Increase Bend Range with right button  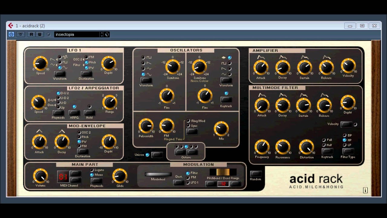[x=235, y=183]
